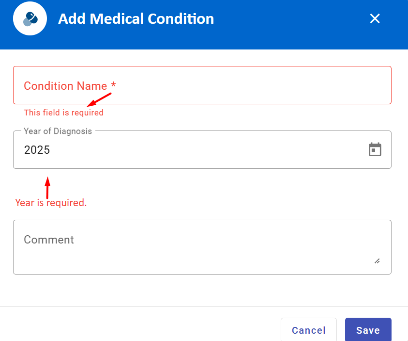Click the "This field is required" error
The width and height of the screenshot is (408, 341).
click(64, 113)
